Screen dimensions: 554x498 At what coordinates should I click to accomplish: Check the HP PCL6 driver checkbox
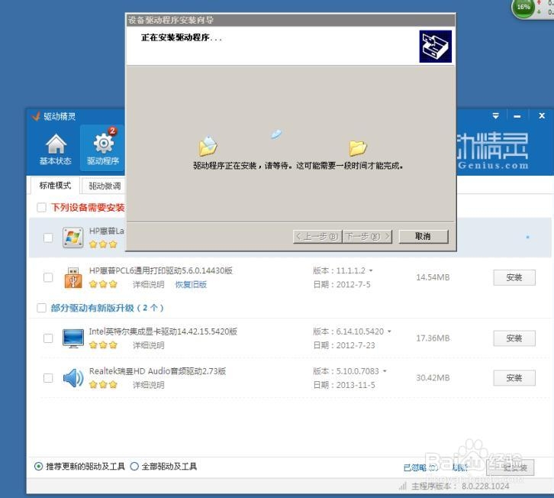tap(48, 277)
